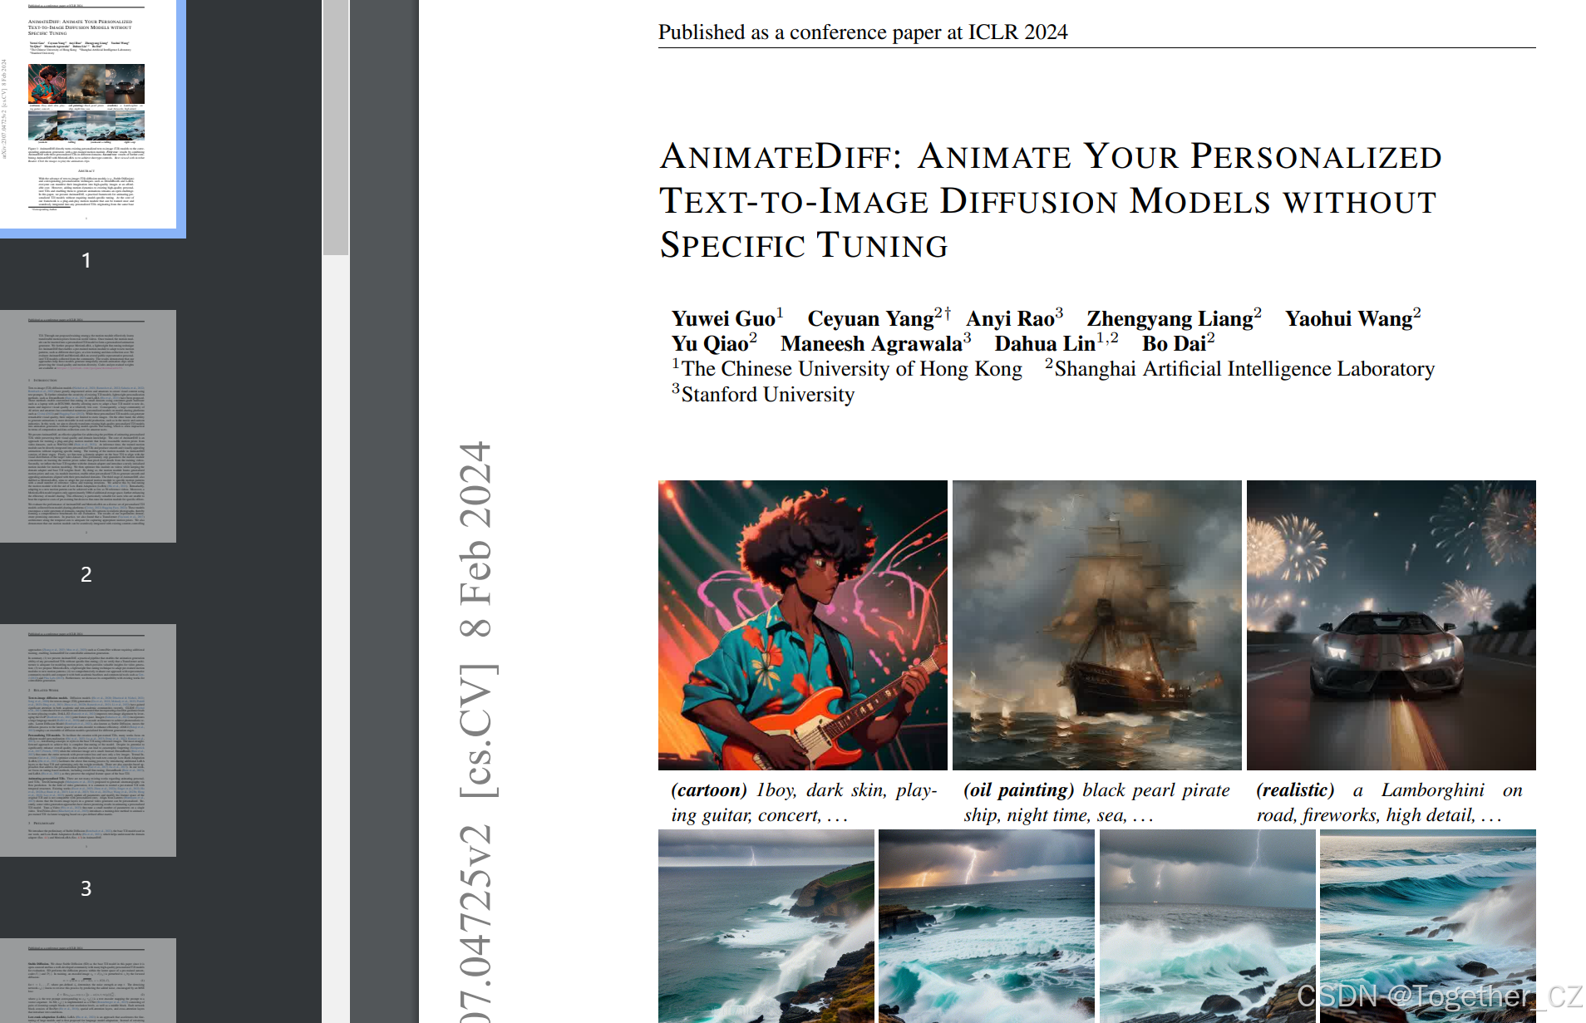Click the word "AnimateDiff:" in the paper title
This screenshot has height=1023, width=1586.
click(781, 156)
